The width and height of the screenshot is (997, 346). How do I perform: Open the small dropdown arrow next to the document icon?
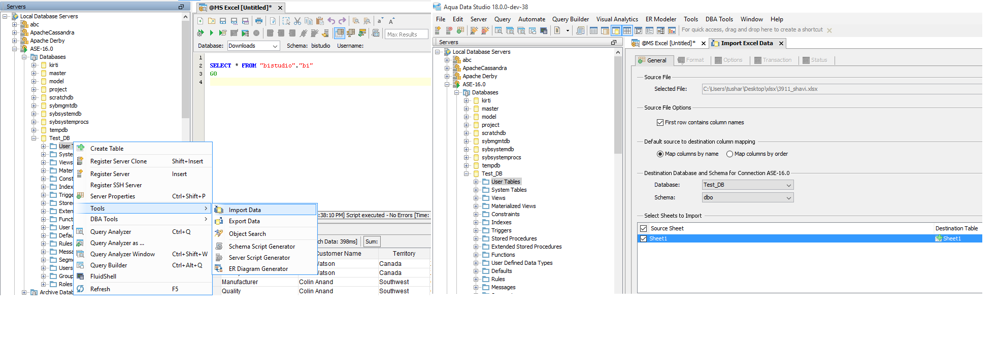pyautogui.click(x=568, y=30)
